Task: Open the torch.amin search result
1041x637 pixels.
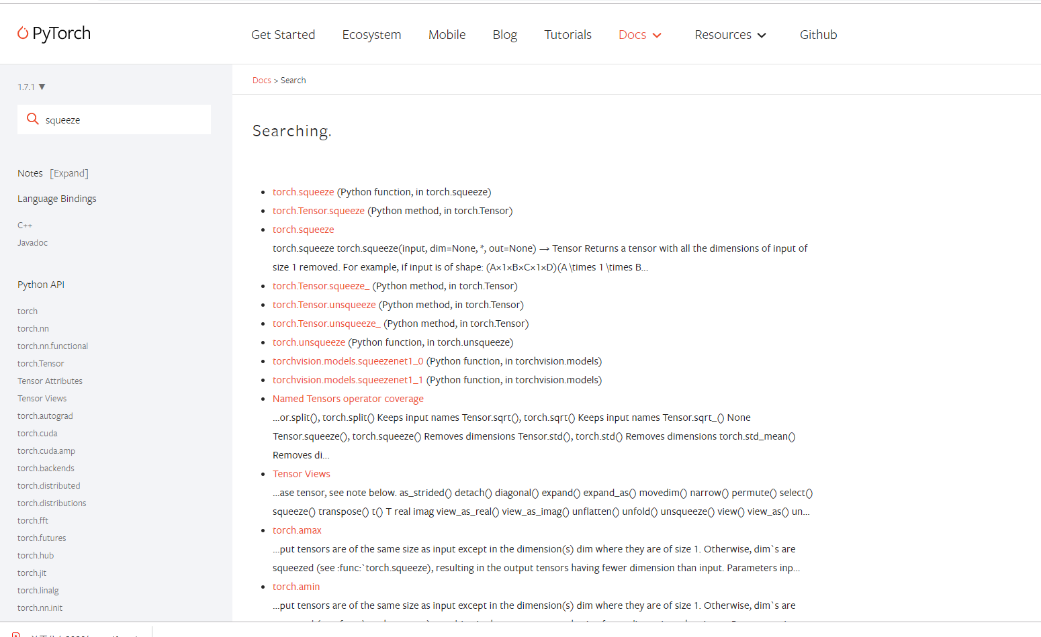Action: (x=296, y=587)
